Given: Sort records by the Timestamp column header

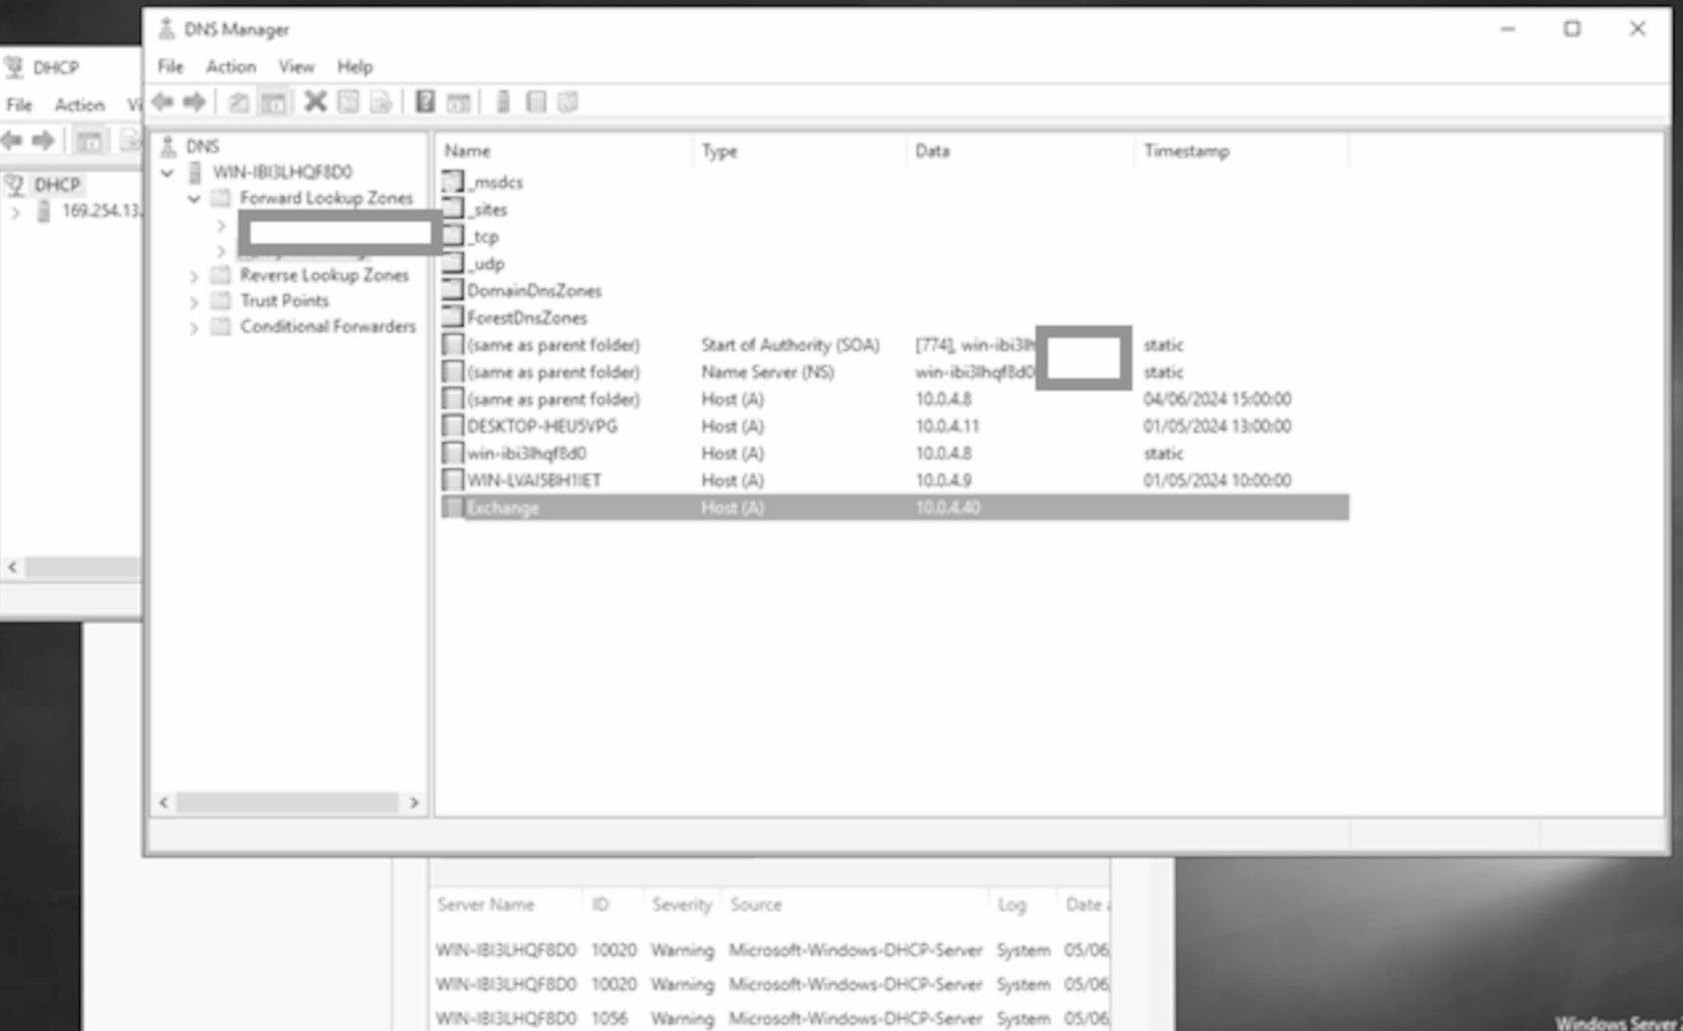Looking at the screenshot, I should [x=1186, y=151].
